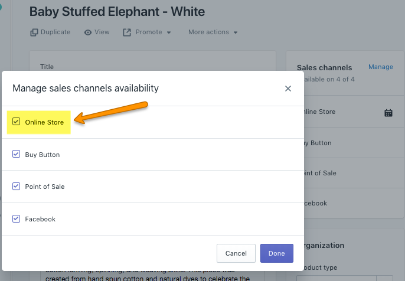The height and width of the screenshot is (281, 405).
Task: Click the Sales channels heading in side panel
Action: tap(325, 68)
